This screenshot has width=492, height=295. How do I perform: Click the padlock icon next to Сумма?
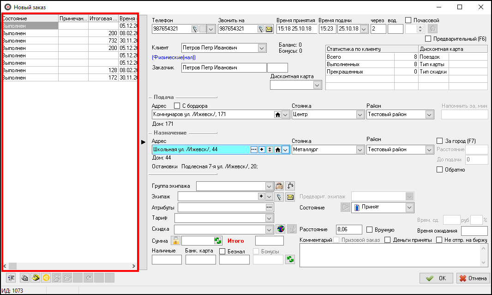tap(176, 240)
